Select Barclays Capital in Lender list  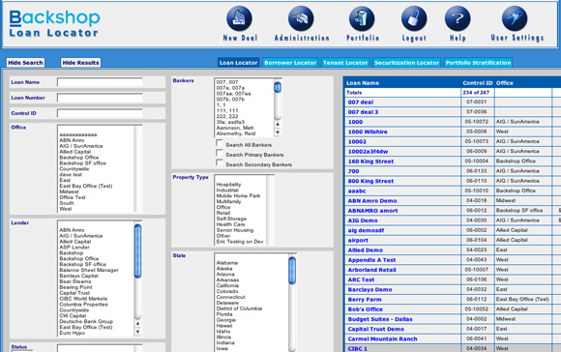(x=78, y=276)
